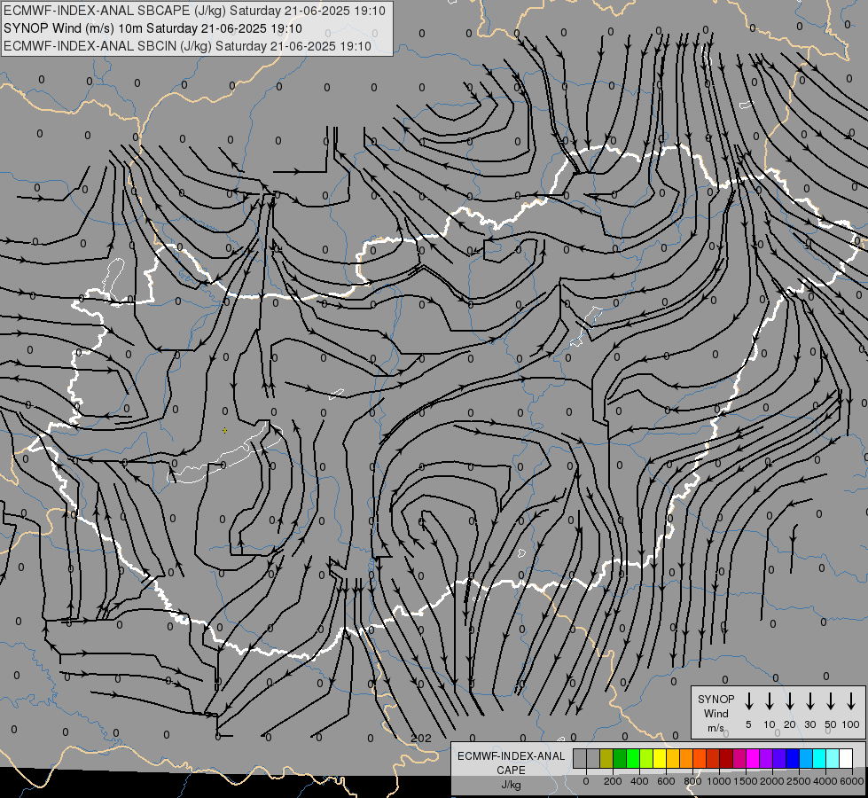Viewport: 868px width, 798px height.
Task: Pick the bright magenta CAPE swatch
Action: pyautogui.click(x=754, y=759)
